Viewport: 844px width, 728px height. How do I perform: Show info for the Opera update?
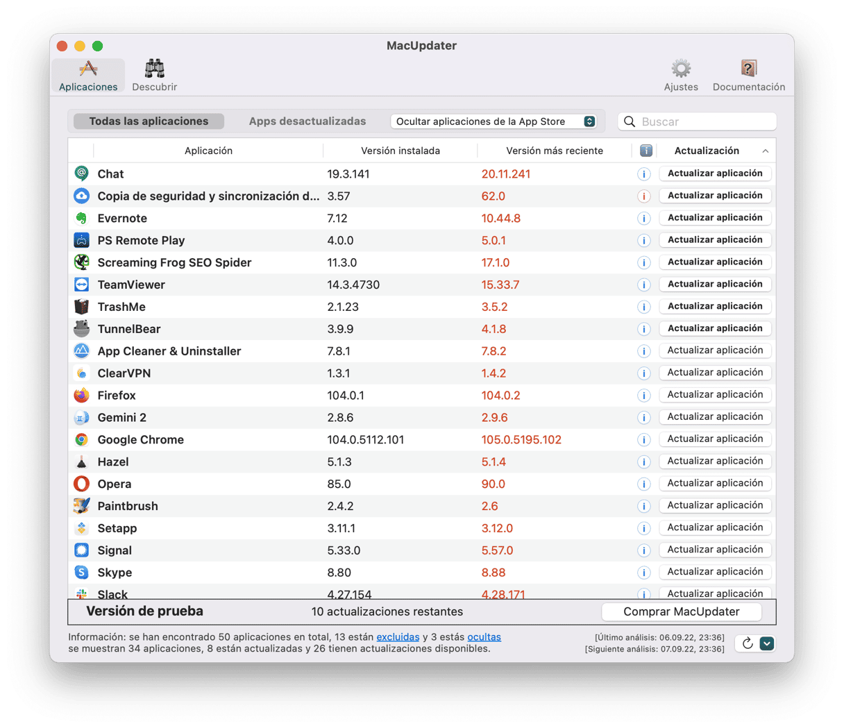pyautogui.click(x=644, y=484)
